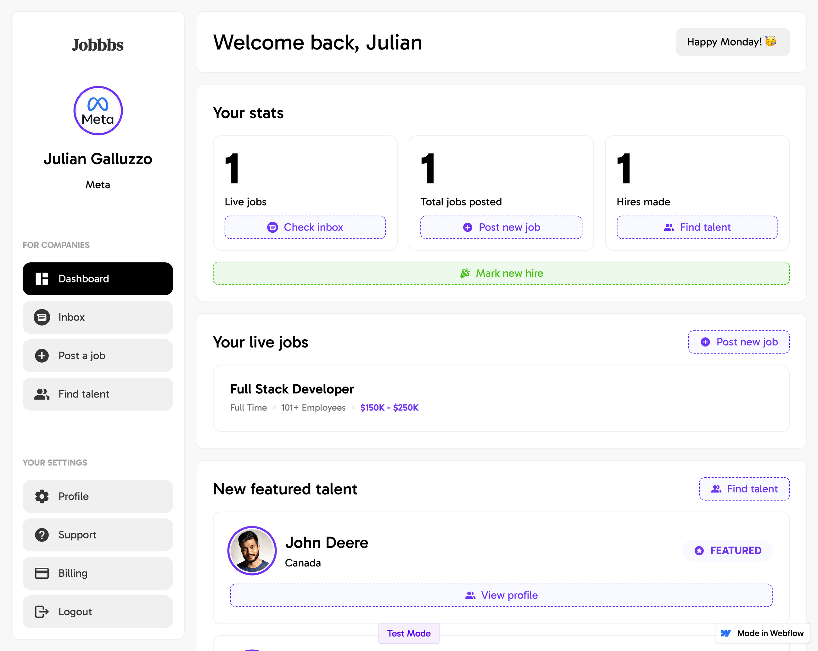Screen dimensions: 818x651
Task: Click the Meta company logo avatar
Action: 98,111
